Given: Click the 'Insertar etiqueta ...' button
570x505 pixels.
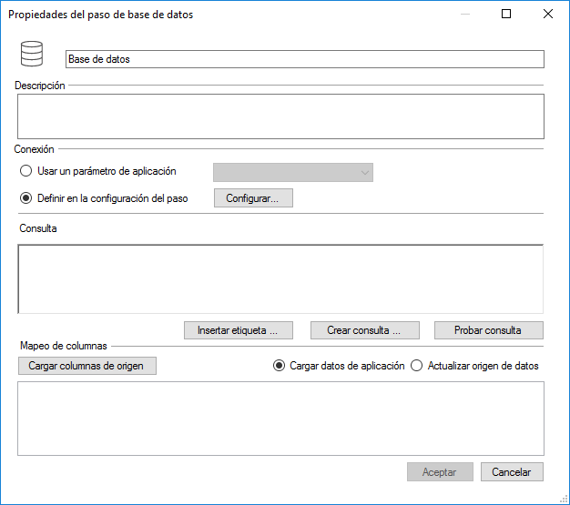Looking at the screenshot, I should pyautogui.click(x=238, y=330).
